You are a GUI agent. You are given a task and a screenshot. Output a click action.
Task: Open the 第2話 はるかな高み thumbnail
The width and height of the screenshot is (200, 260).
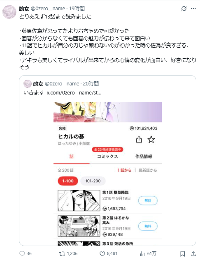pyautogui.click(x=79, y=226)
